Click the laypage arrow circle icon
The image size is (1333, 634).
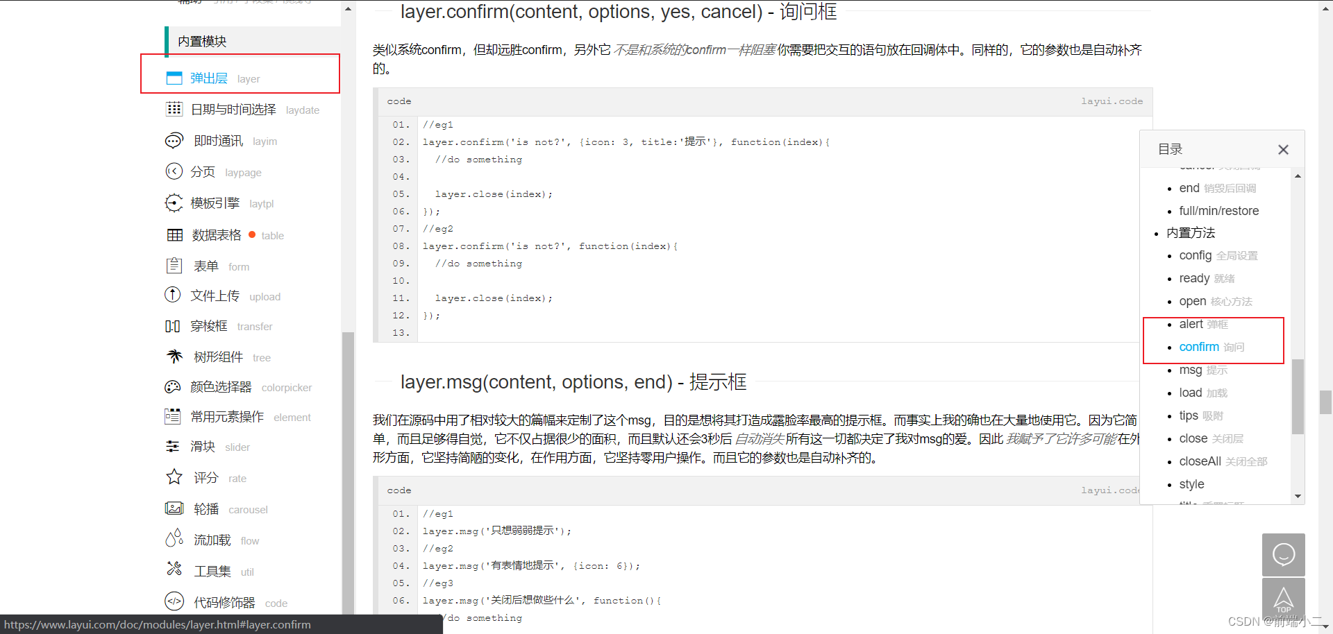[174, 171]
